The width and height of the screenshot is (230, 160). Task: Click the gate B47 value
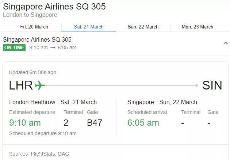tap(95, 123)
